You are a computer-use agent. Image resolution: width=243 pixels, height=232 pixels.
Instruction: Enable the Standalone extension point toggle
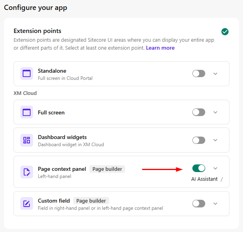click(198, 73)
